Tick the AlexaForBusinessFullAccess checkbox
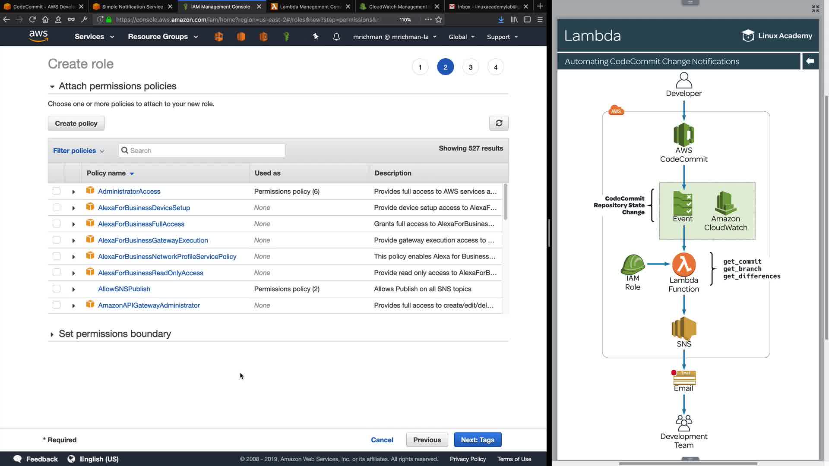 [57, 224]
